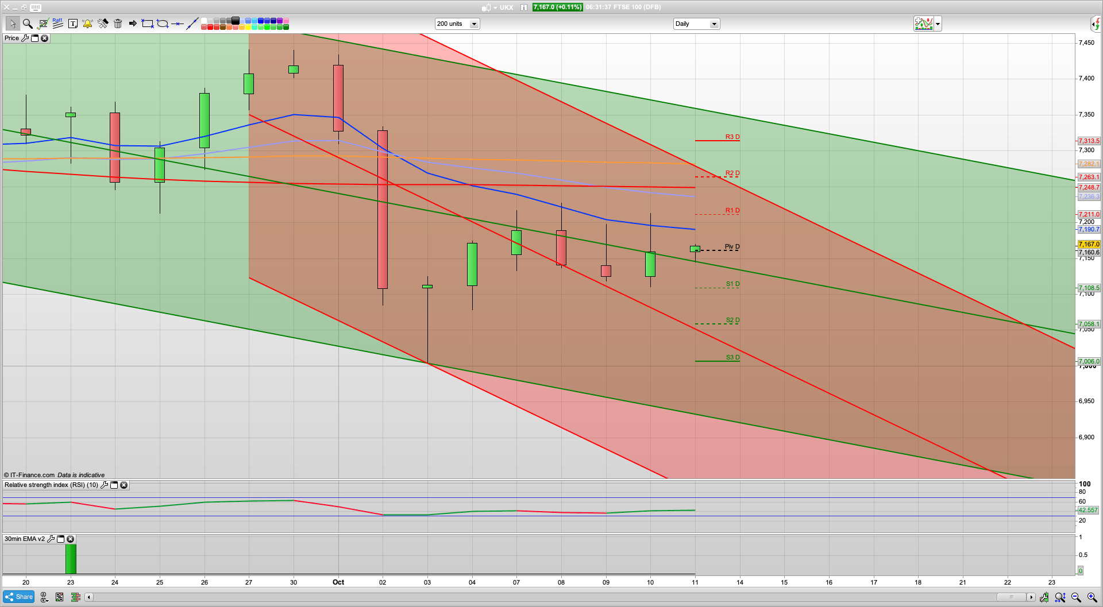Select the text annotation tool
This screenshot has width=1103, height=607.
coord(73,24)
